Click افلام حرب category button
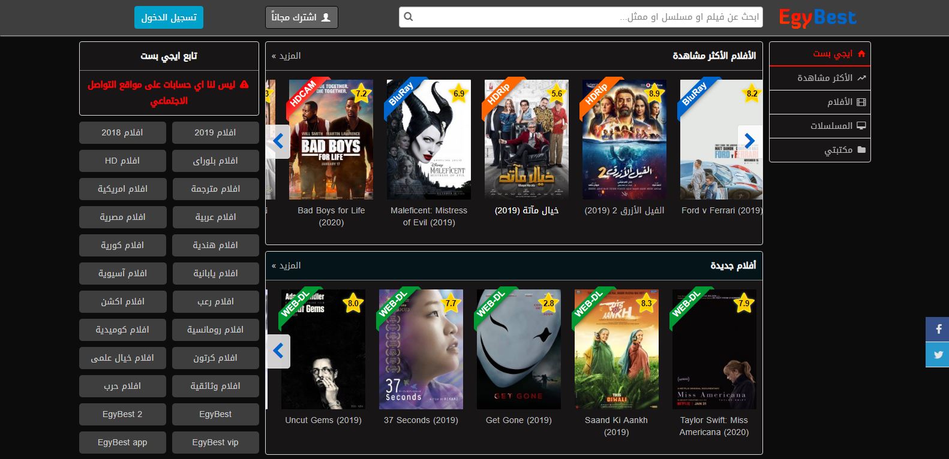 point(122,386)
